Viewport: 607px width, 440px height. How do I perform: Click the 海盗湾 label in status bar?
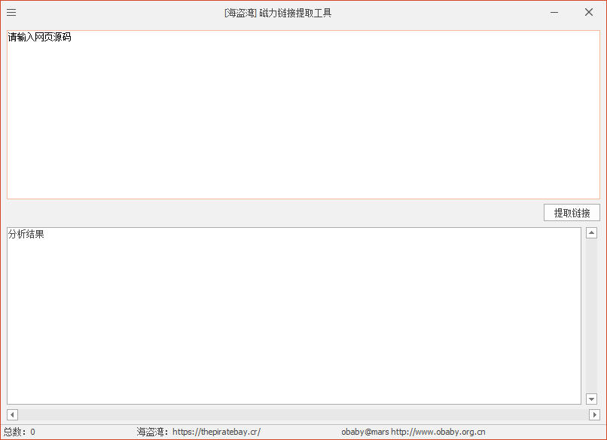(x=152, y=432)
